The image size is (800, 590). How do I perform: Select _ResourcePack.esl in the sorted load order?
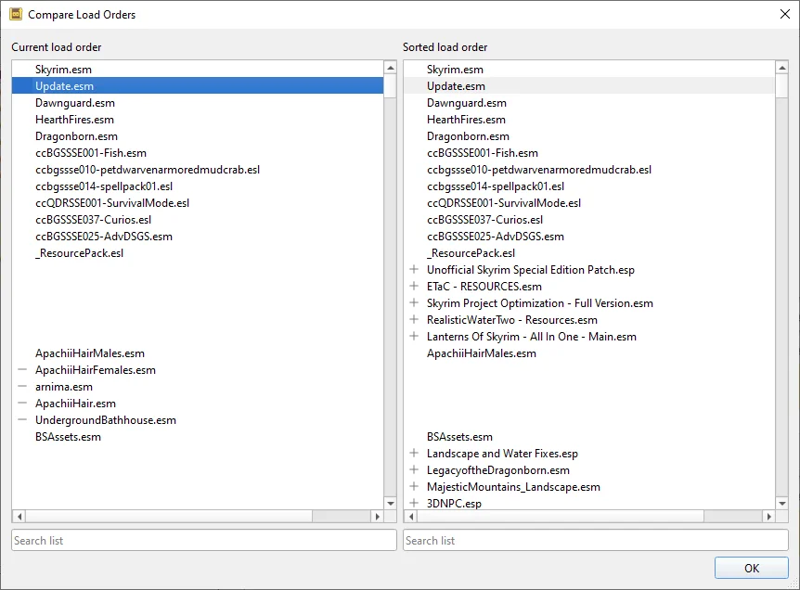click(589, 253)
